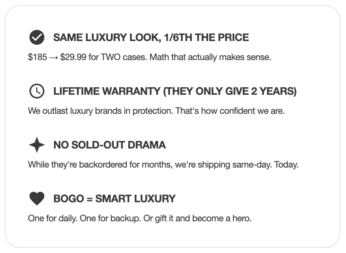The width and height of the screenshot is (346, 253).
Task: Click the checkmark circle icon
Action: (37, 38)
